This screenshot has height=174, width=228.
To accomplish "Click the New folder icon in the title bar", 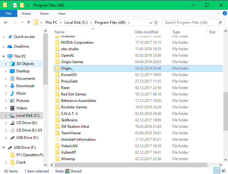I will (x=22, y=5).
